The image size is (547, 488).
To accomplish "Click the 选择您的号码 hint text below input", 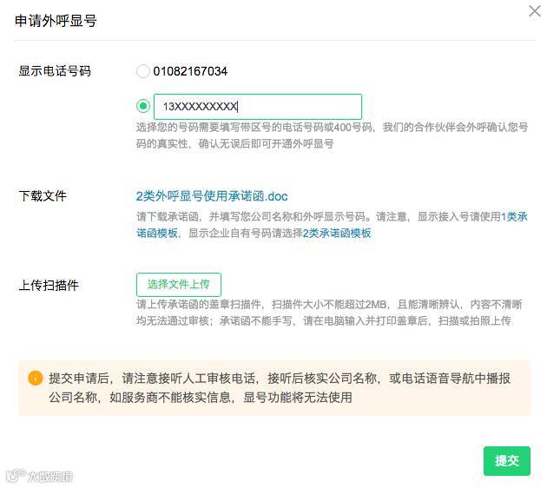I will [332, 135].
